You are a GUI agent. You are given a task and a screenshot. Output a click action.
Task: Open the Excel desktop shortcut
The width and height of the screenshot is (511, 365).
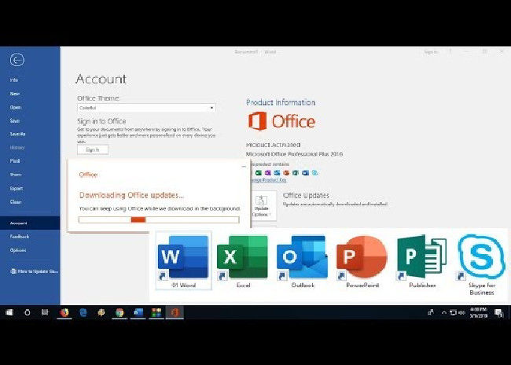(x=242, y=256)
